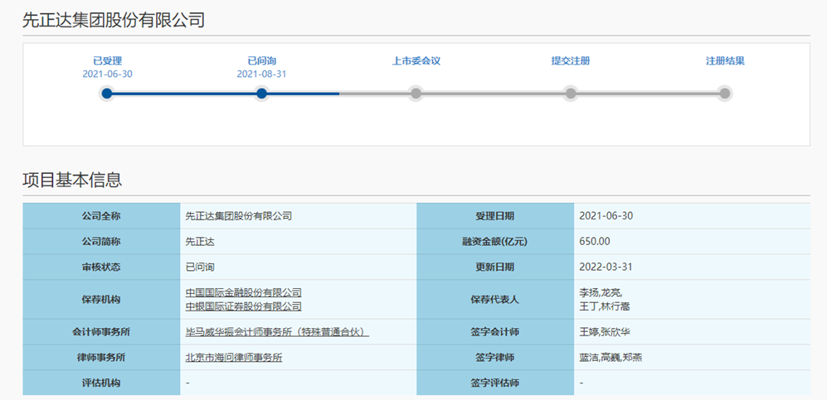Click the 上市委会议 stage label

point(416,61)
